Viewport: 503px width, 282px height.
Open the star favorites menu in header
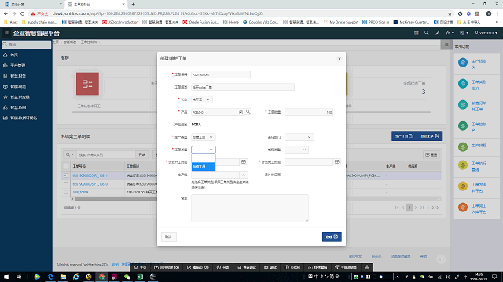pyautogui.click(x=450, y=33)
